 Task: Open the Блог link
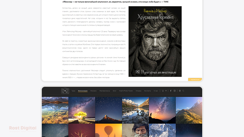(115, 91)
